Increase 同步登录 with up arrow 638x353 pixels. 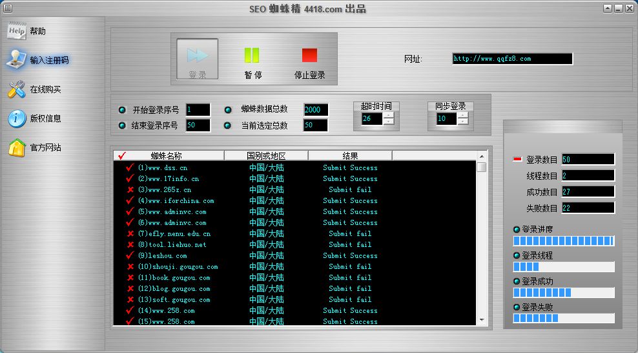click(x=462, y=115)
